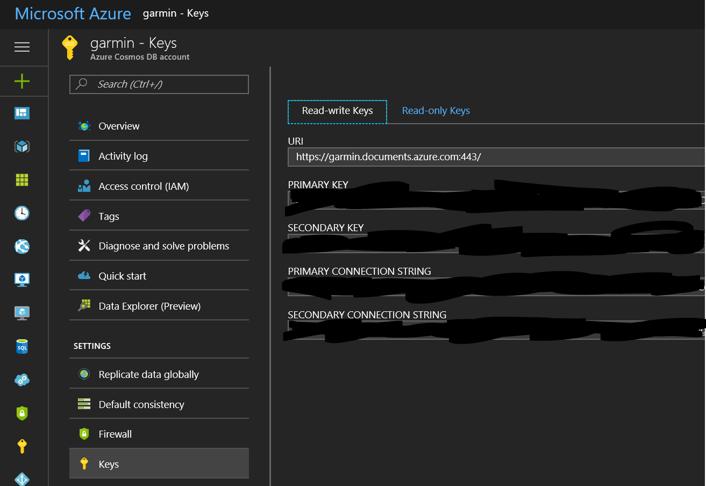This screenshot has height=486, width=706.
Task: Open Data Explorer (Preview)
Action: (x=159, y=306)
